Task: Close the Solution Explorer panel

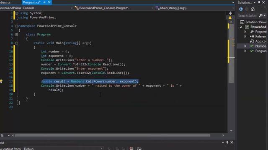Action: [x=263, y=2]
